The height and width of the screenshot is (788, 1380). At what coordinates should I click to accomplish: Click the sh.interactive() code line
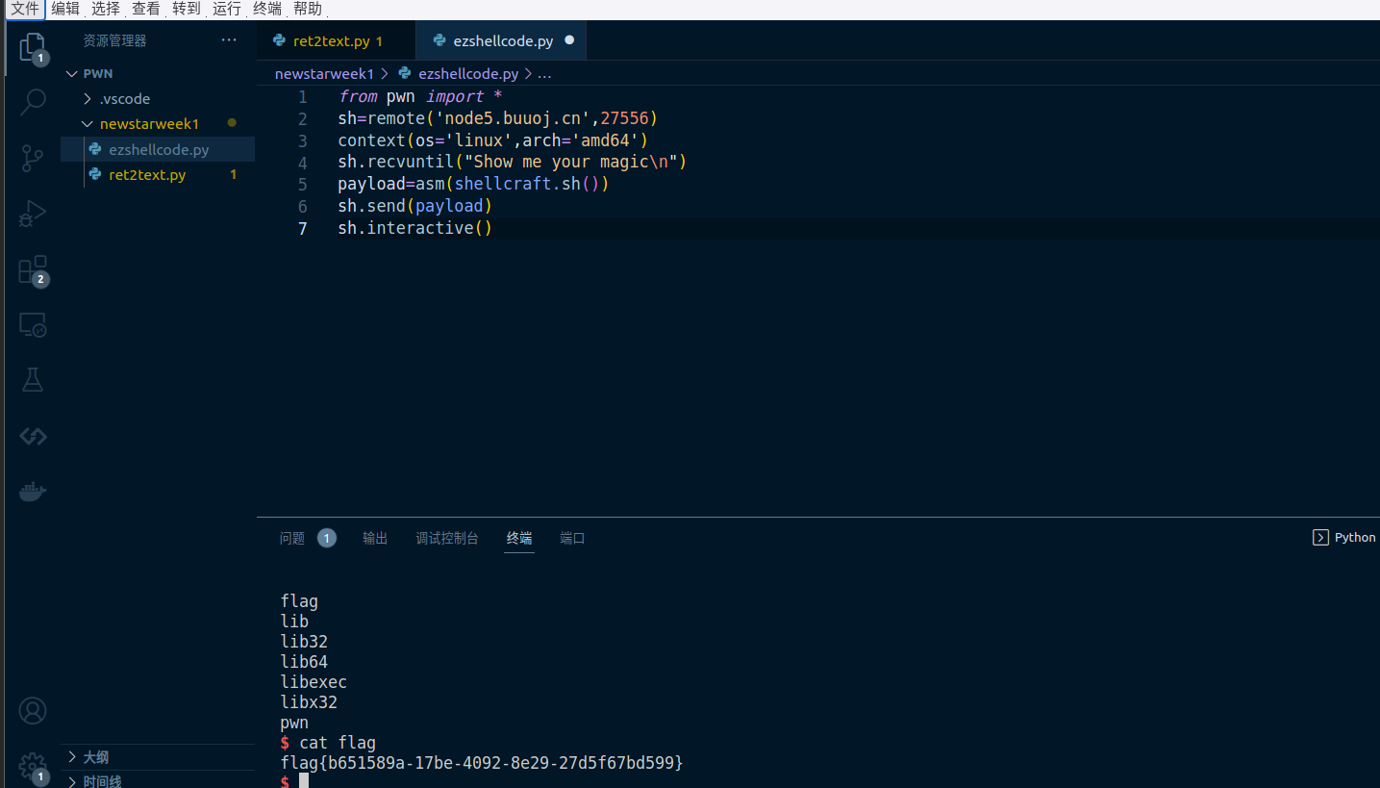tap(415, 229)
